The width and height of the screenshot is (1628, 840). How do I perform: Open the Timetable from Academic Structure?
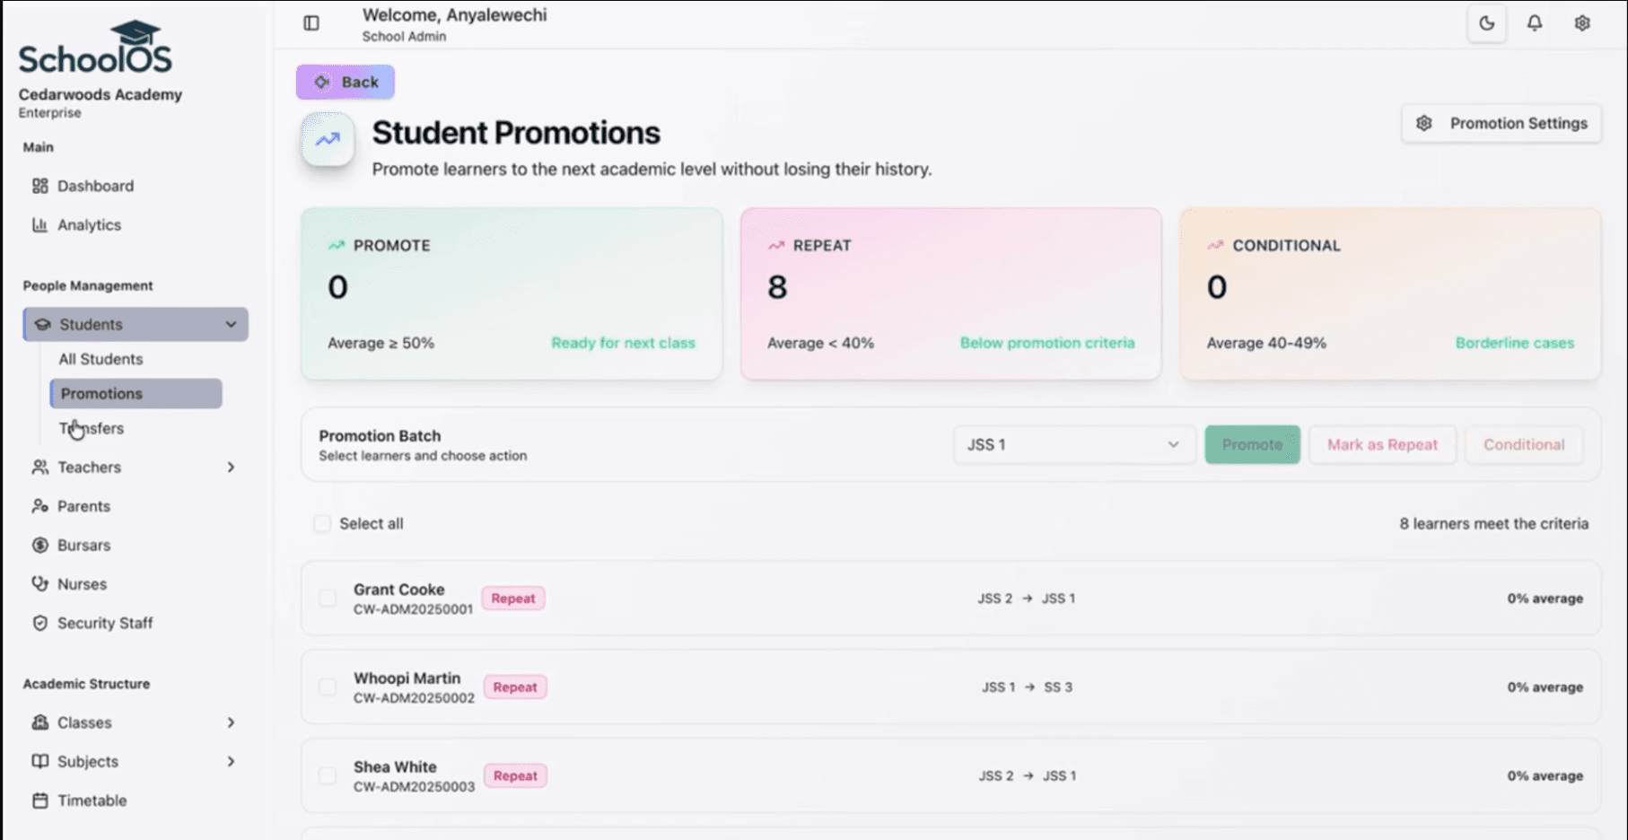pos(92,800)
